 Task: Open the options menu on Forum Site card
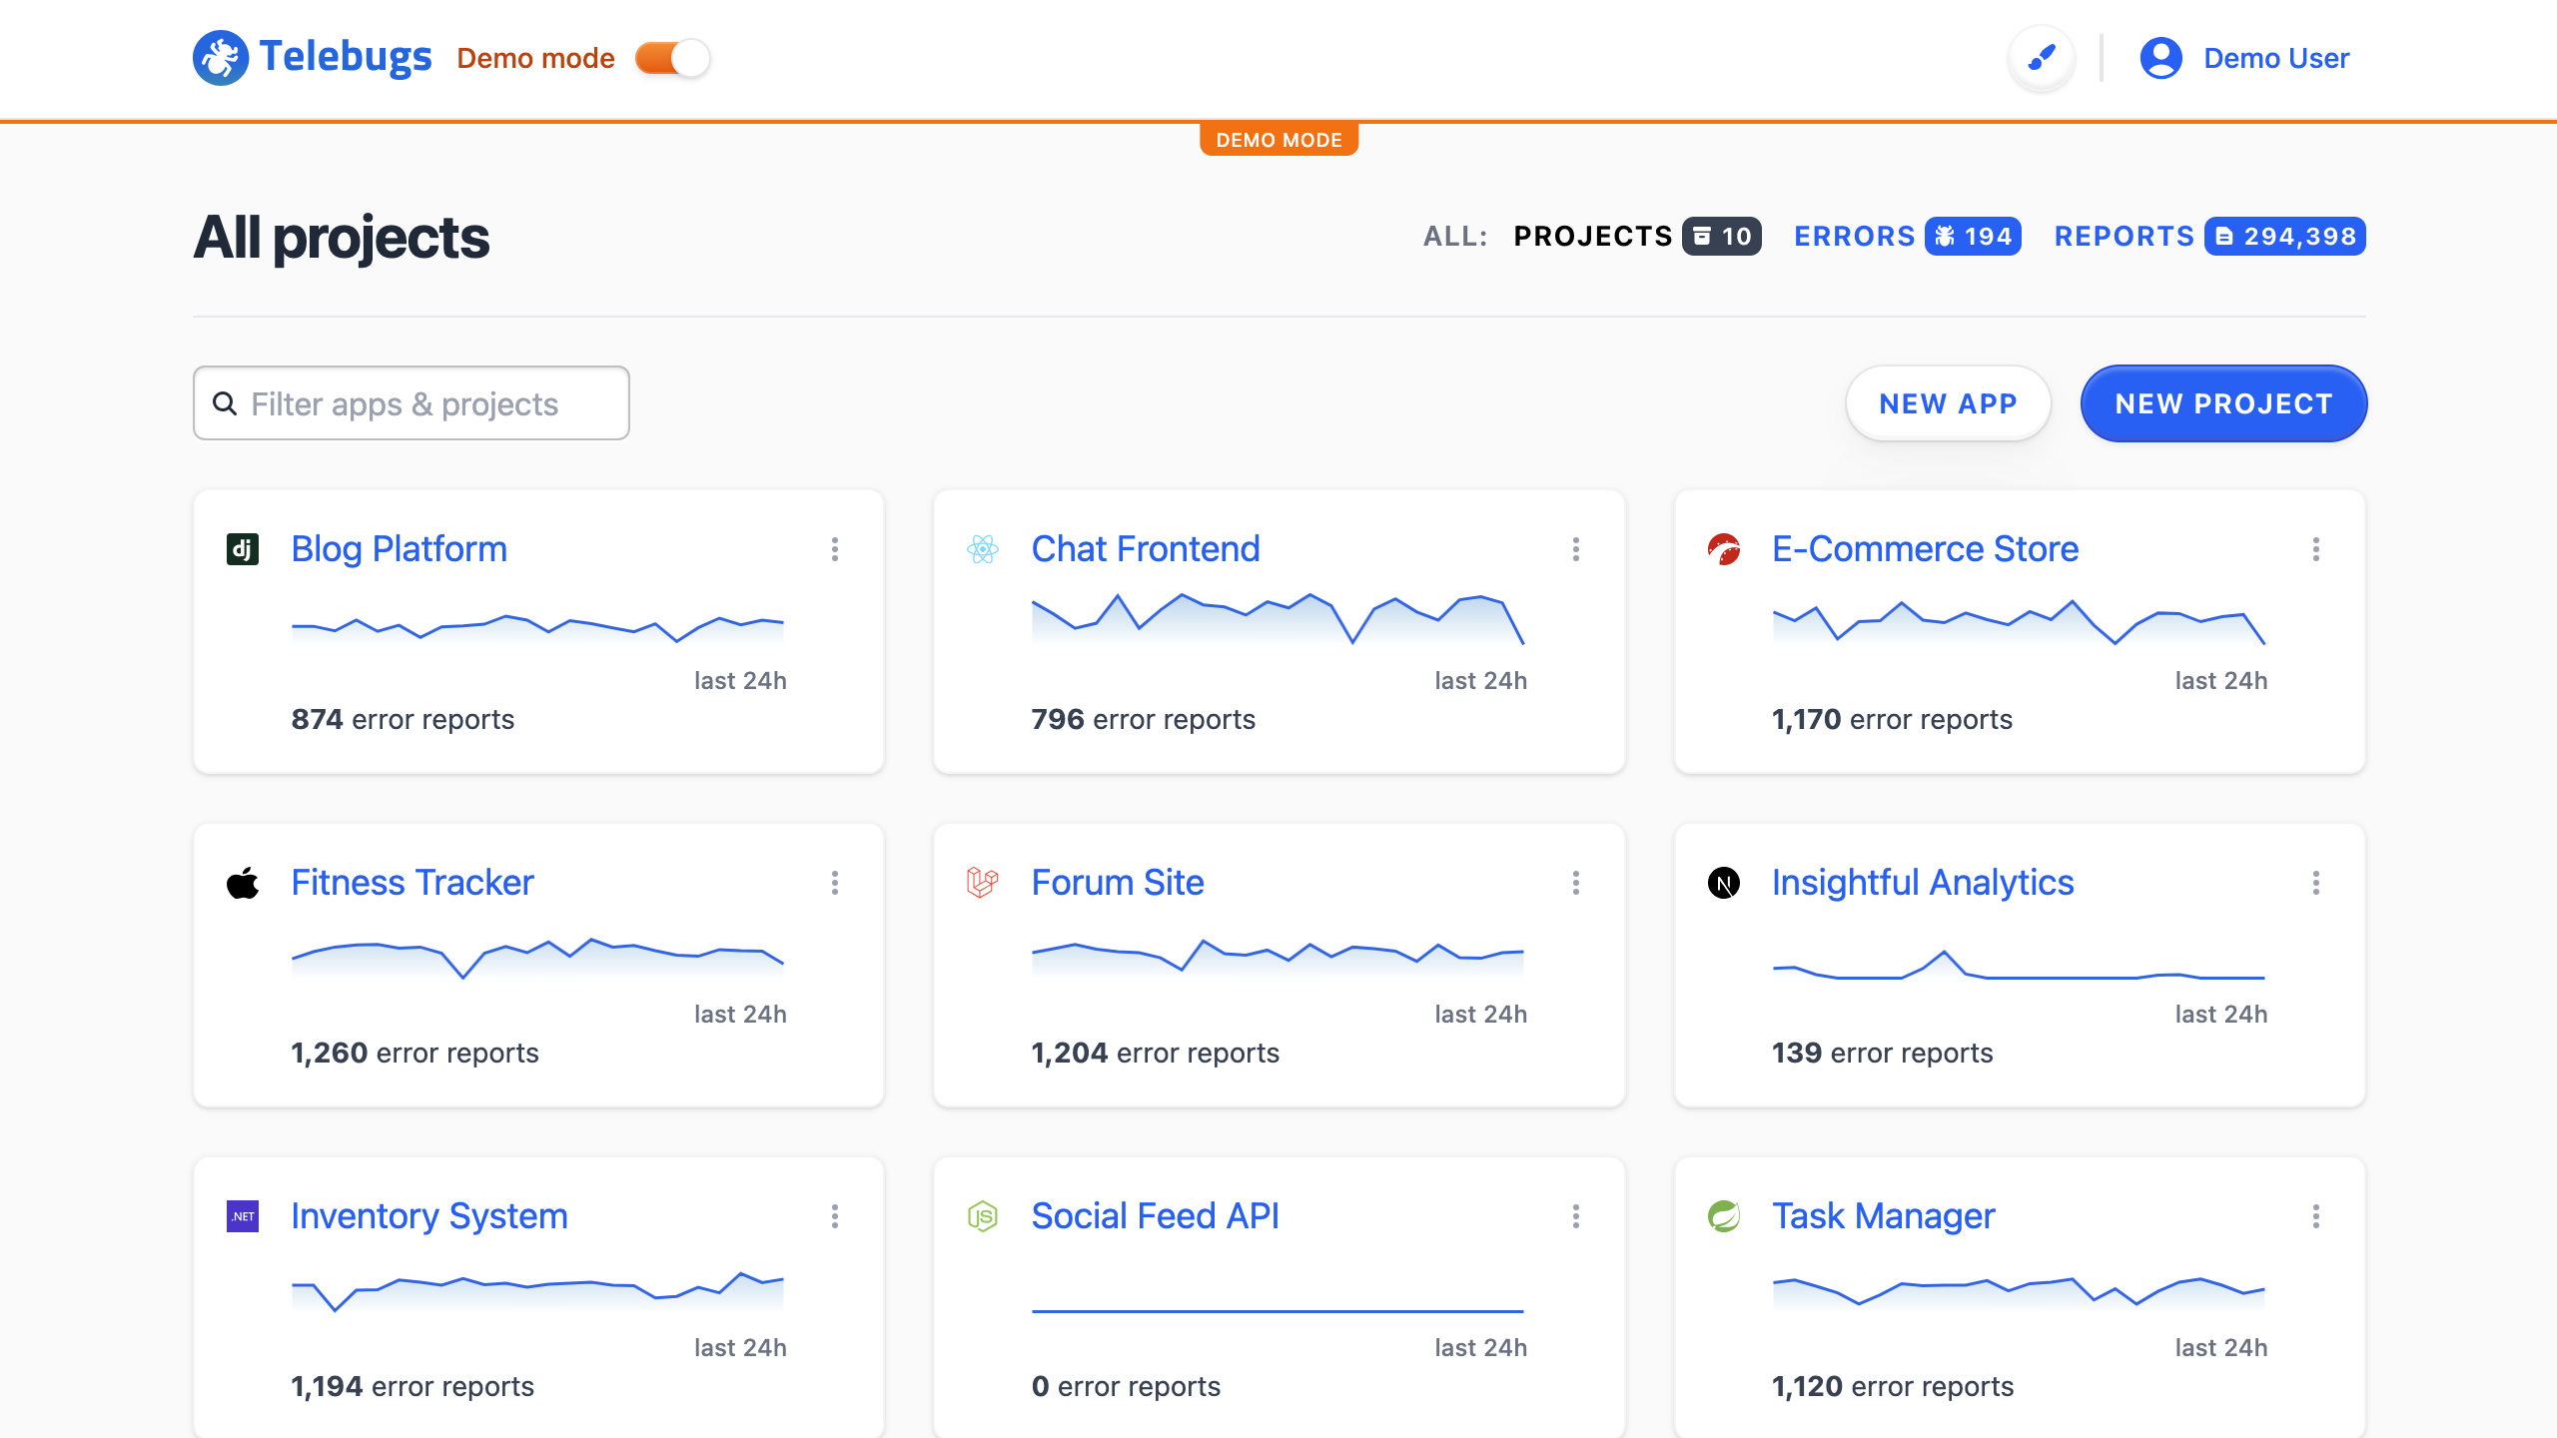[x=1576, y=883]
